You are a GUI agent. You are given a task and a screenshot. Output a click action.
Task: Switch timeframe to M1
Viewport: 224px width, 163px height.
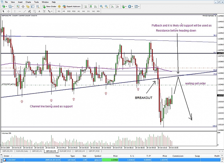click(x=59, y=11)
